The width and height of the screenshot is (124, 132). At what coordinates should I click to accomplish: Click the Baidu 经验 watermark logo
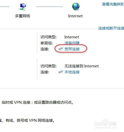(105, 124)
